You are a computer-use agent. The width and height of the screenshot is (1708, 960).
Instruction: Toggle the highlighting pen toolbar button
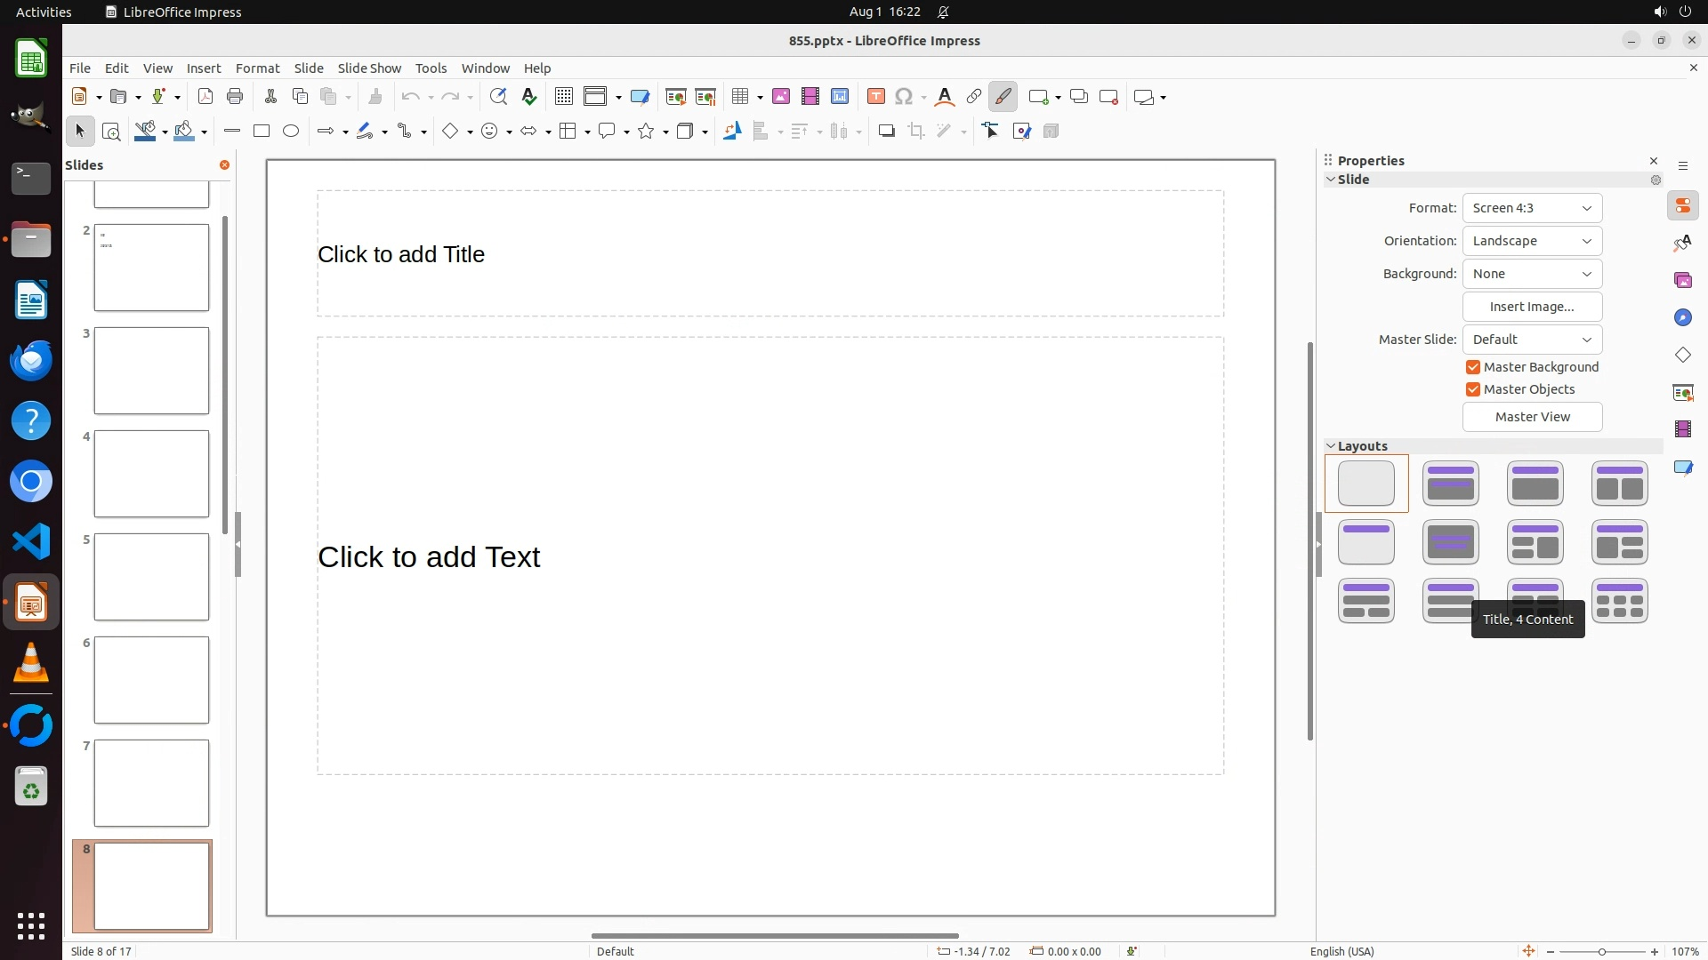(1003, 97)
